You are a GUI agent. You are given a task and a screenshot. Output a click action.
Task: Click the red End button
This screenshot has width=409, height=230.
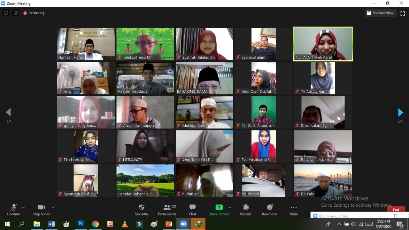[x=396, y=210]
